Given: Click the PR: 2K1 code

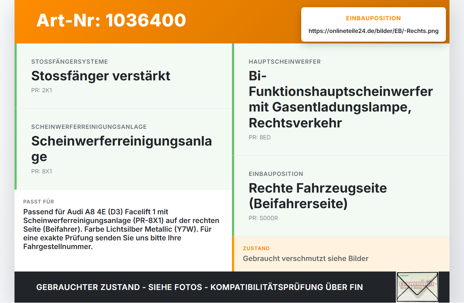Looking at the screenshot, I should click(x=42, y=91).
